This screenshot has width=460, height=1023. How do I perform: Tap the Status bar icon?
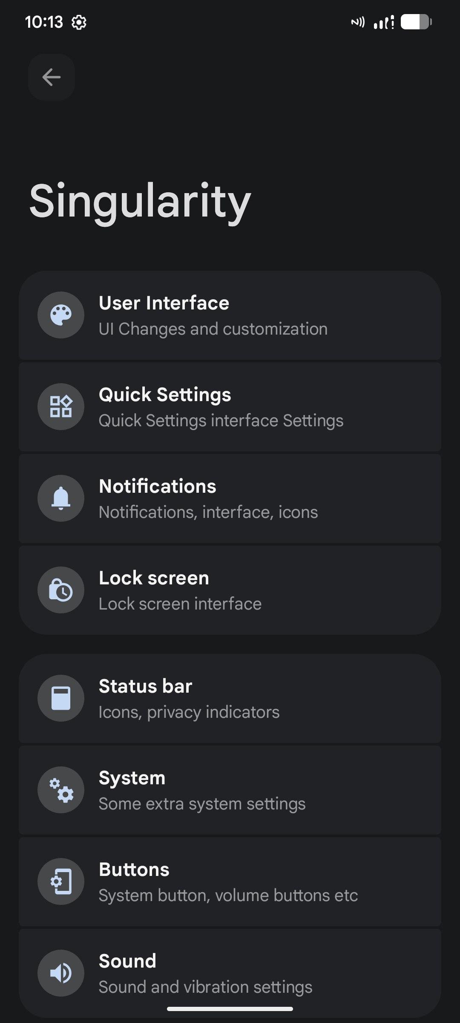(61, 698)
